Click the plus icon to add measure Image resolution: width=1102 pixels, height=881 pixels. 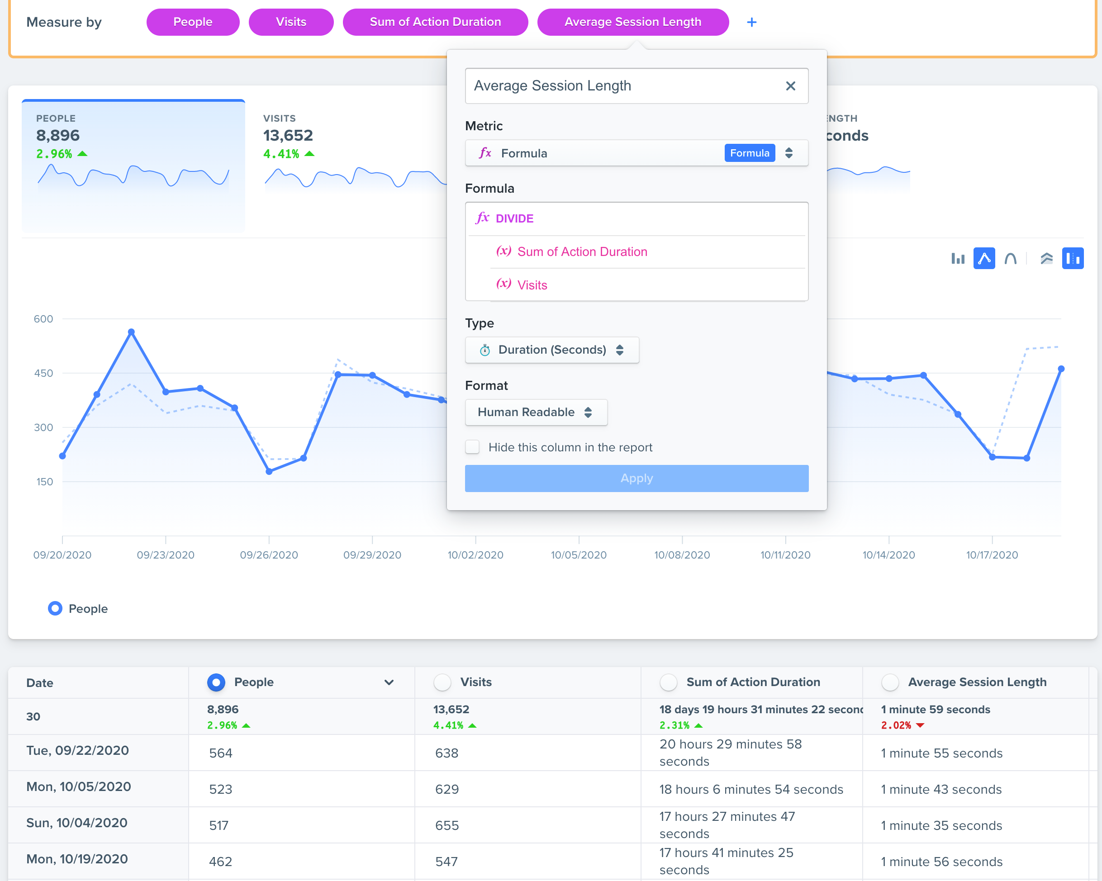pyautogui.click(x=751, y=23)
